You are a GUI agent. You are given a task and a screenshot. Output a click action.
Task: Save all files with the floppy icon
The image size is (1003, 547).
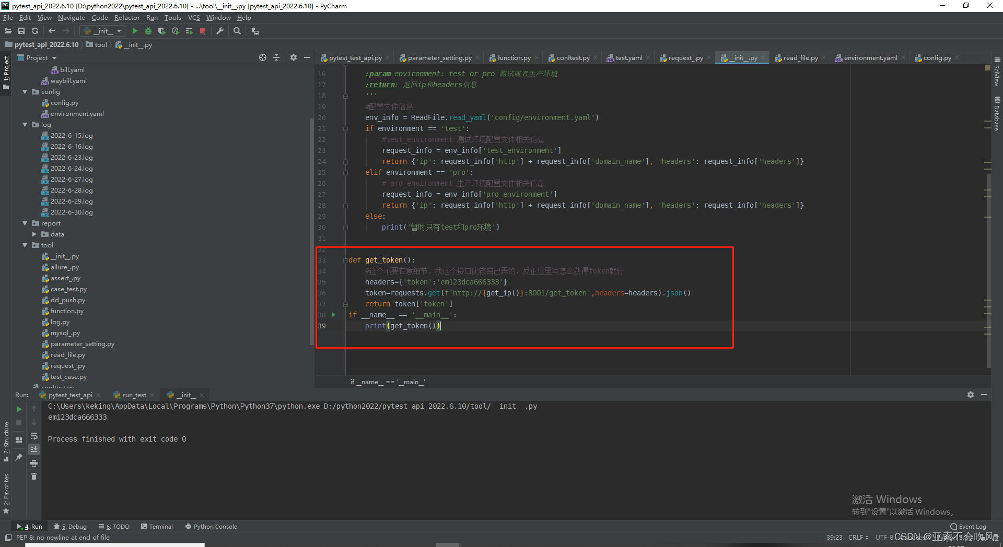tap(21, 31)
